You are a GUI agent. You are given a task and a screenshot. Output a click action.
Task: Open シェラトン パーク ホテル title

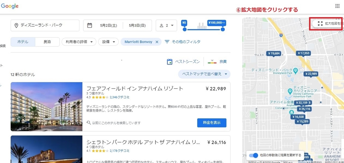click(x=143, y=142)
